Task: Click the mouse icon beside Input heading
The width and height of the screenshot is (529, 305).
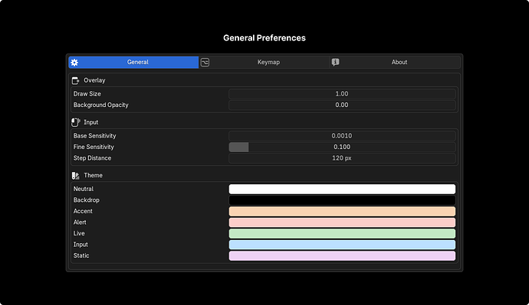Action: pos(76,122)
